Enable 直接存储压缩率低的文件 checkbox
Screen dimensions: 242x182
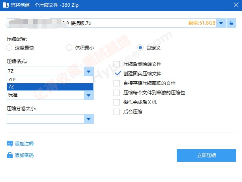(x=117, y=83)
